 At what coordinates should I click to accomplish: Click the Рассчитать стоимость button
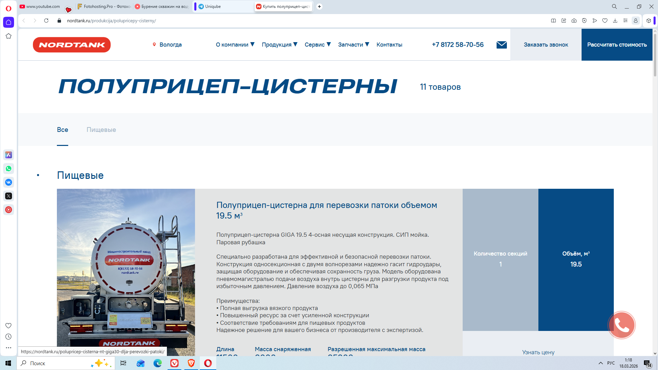click(x=617, y=45)
